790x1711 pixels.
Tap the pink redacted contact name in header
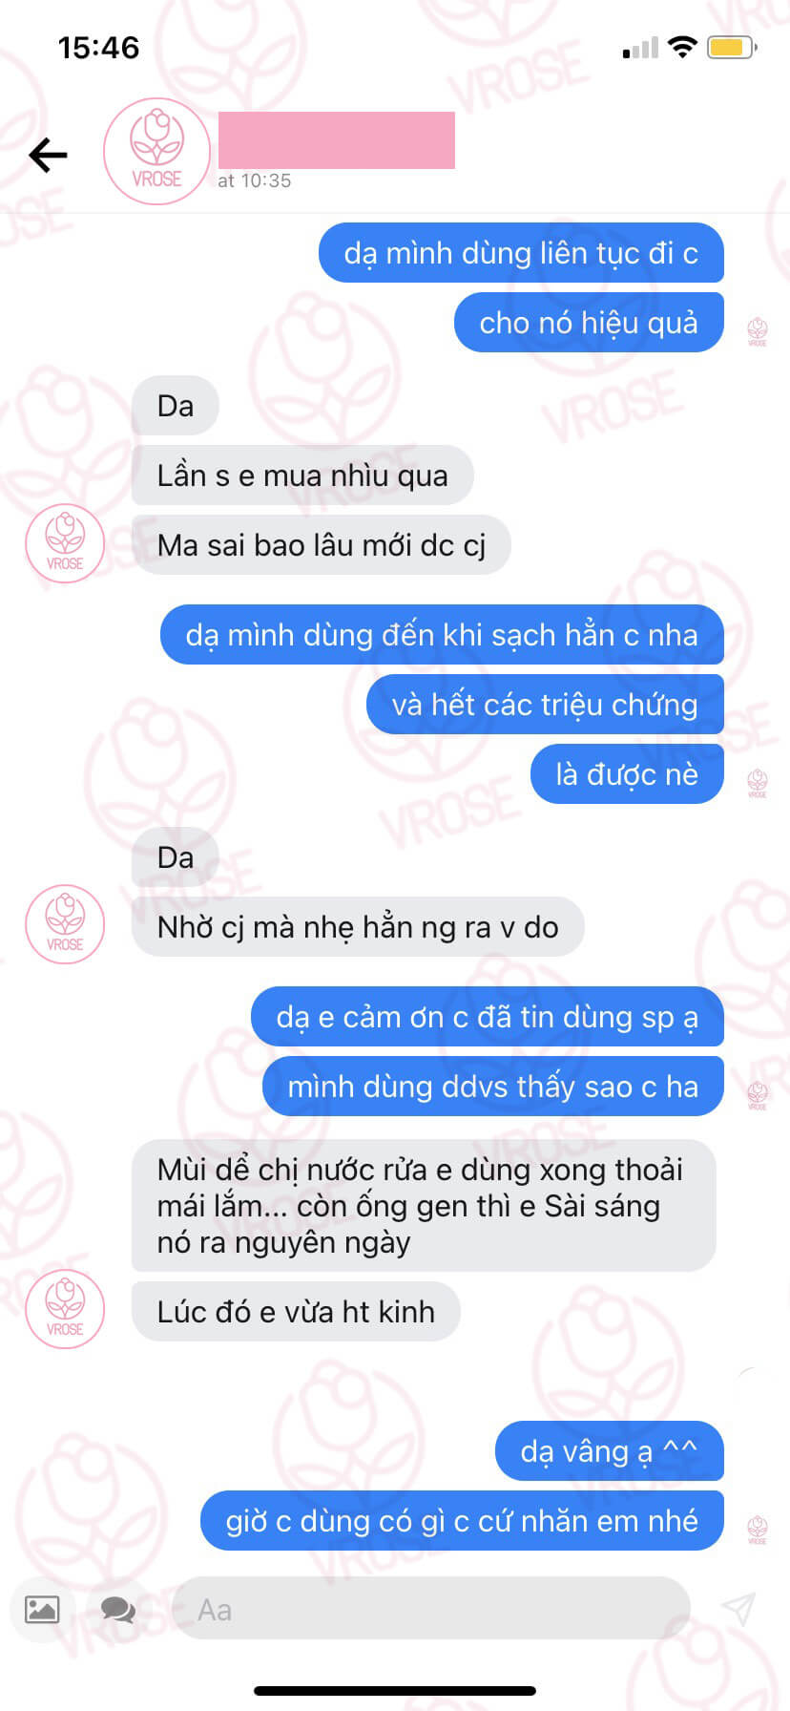[x=337, y=140]
